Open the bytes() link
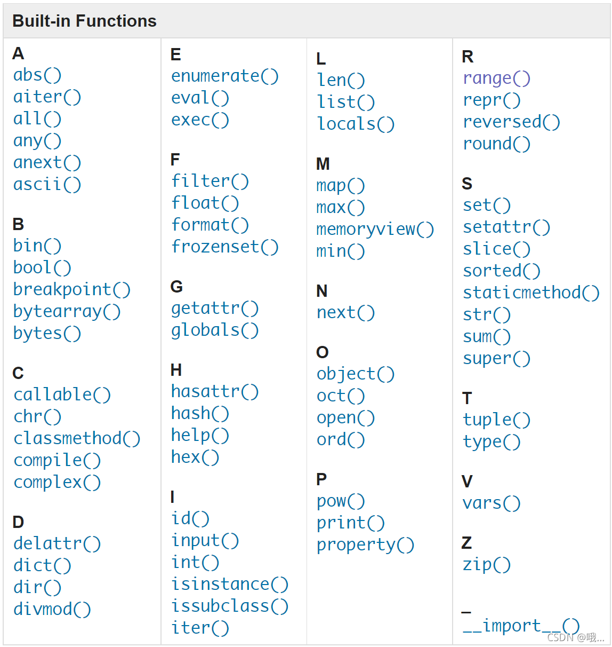This screenshot has height=647, width=612. click(x=47, y=334)
